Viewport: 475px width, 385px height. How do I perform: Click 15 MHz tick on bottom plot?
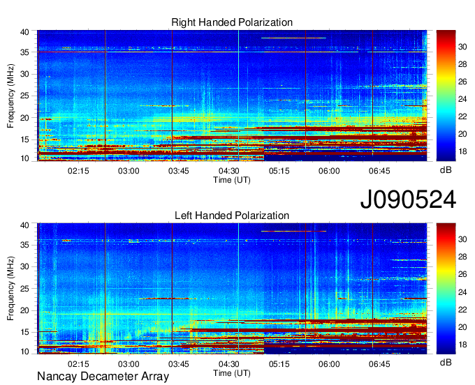24,333
